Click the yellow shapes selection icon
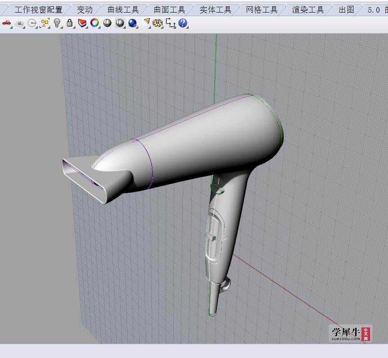 (45, 23)
